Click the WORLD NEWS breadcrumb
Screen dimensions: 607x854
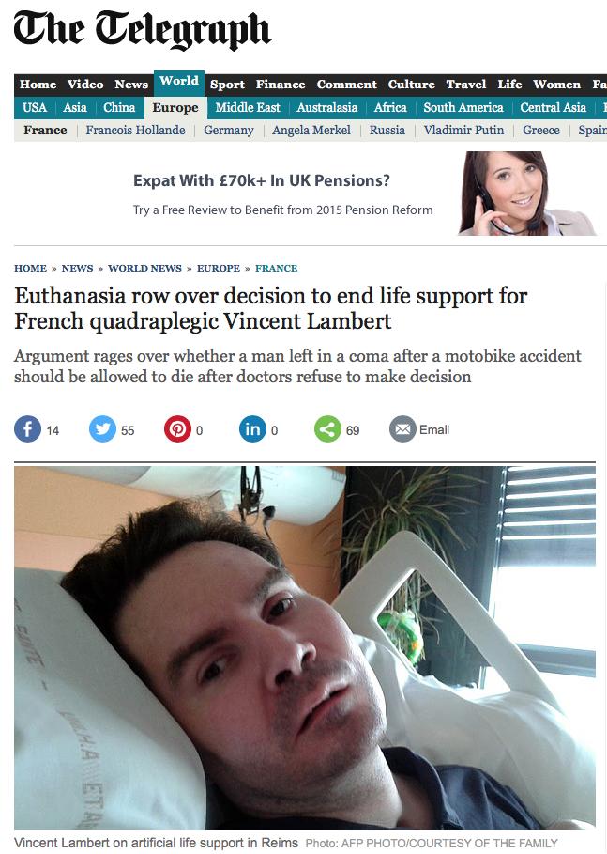(144, 268)
